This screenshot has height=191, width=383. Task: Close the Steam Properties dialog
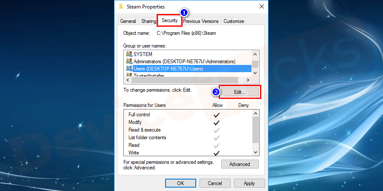[x=261, y=6]
